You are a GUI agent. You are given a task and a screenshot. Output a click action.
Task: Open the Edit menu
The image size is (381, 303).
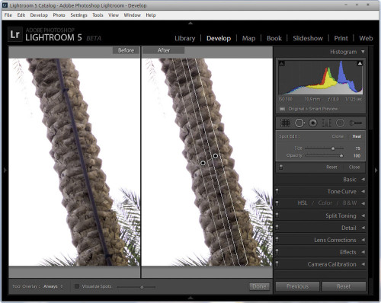pyautogui.click(x=21, y=15)
